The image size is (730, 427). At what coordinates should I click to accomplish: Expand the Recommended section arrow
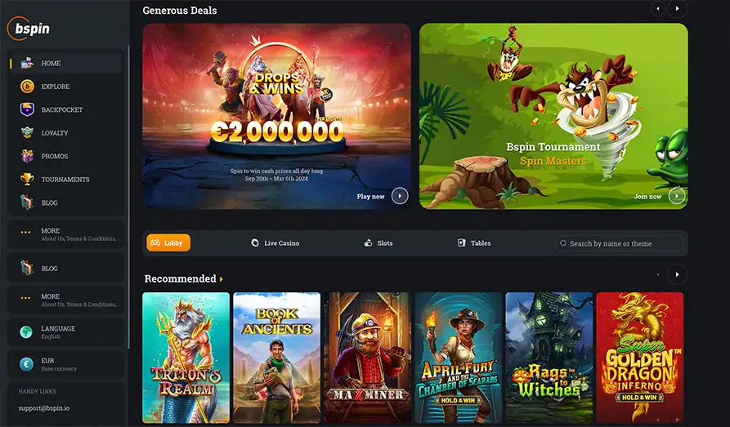pyautogui.click(x=222, y=279)
